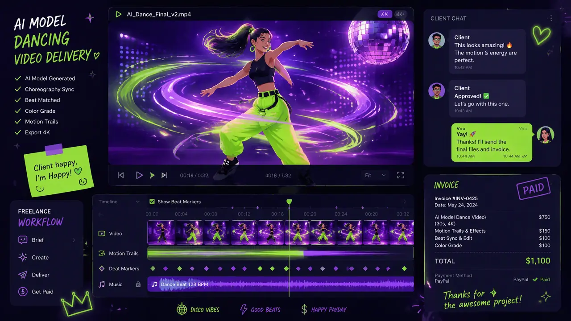Toggle the Export 4K checkmark
571x321 pixels.
(x=18, y=132)
